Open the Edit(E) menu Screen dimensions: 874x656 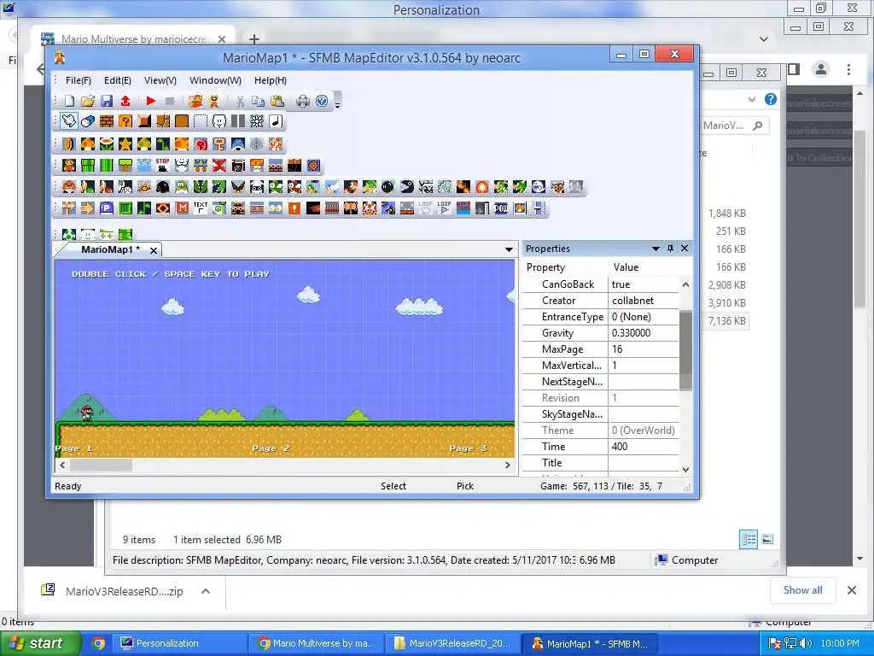pos(118,80)
